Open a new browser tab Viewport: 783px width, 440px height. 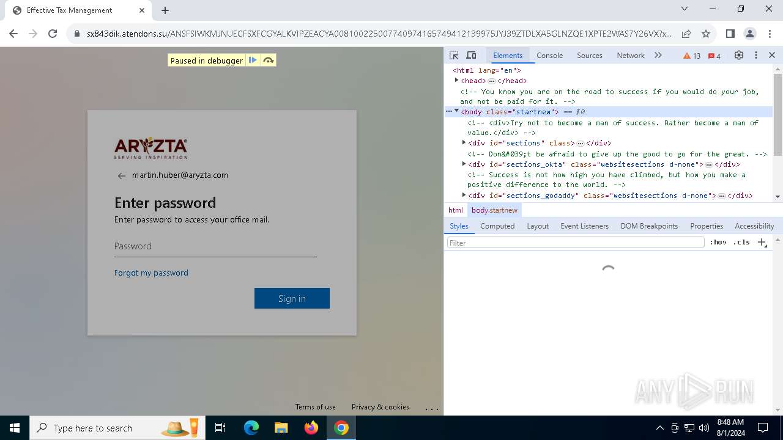pyautogui.click(x=165, y=10)
